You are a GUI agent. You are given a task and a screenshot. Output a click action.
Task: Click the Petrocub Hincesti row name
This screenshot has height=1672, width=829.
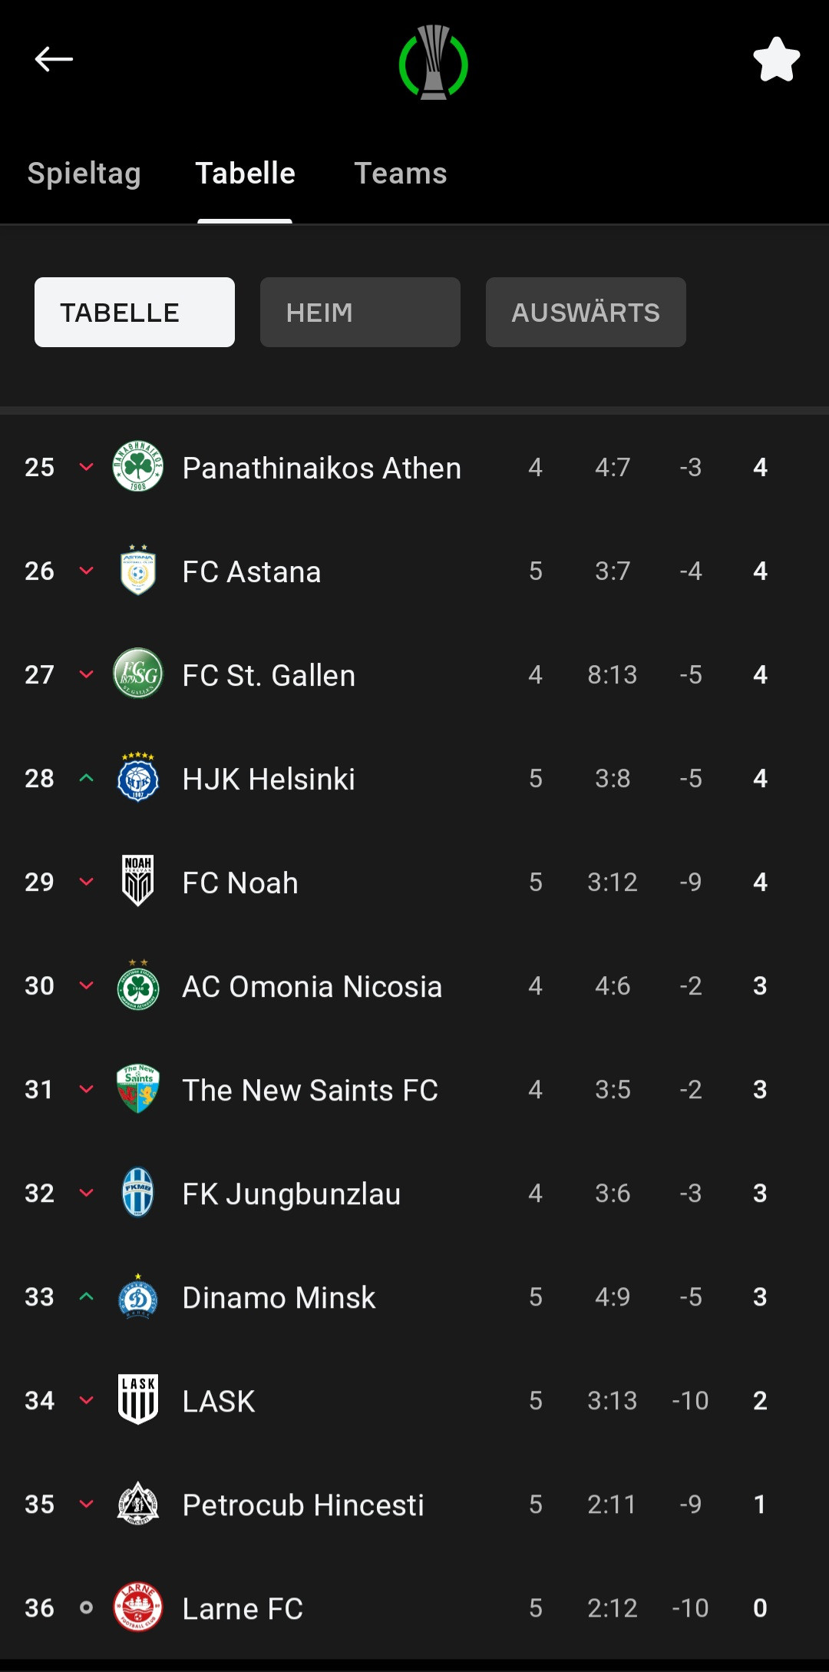(303, 1505)
